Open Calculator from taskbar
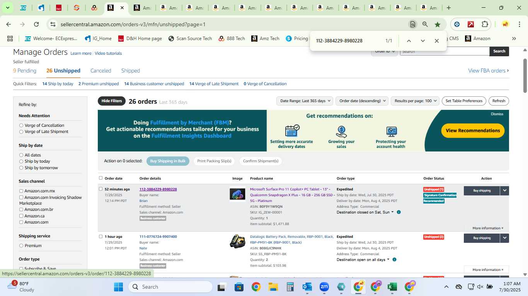Viewport: 528px width, 296px height. tap(290, 287)
